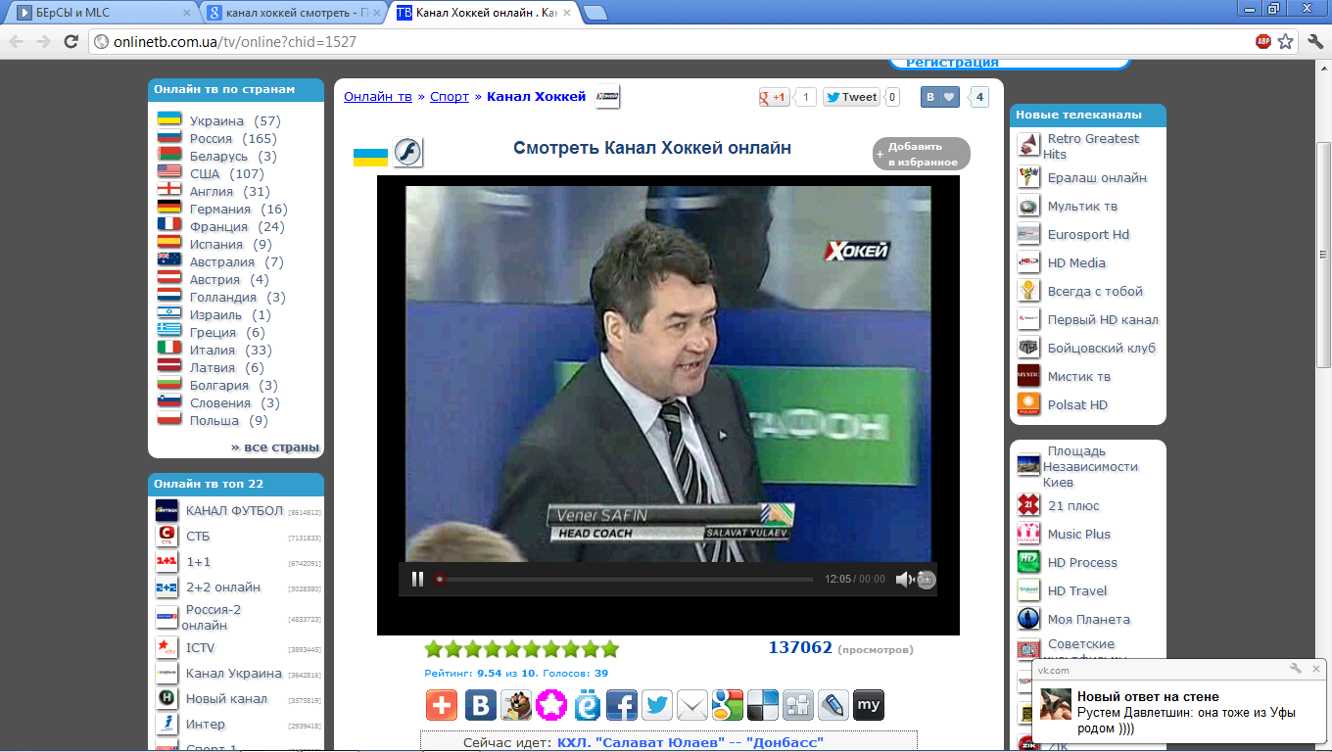The image size is (1332, 752).
Task: Open КАНАЛ ФУТБОЛ from top list
Action: (234, 510)
